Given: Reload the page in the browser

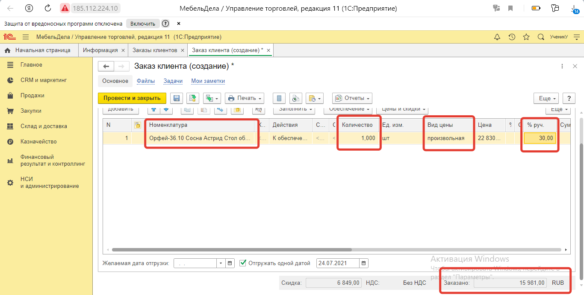Looking at the screenshot, I should [48, 8].
